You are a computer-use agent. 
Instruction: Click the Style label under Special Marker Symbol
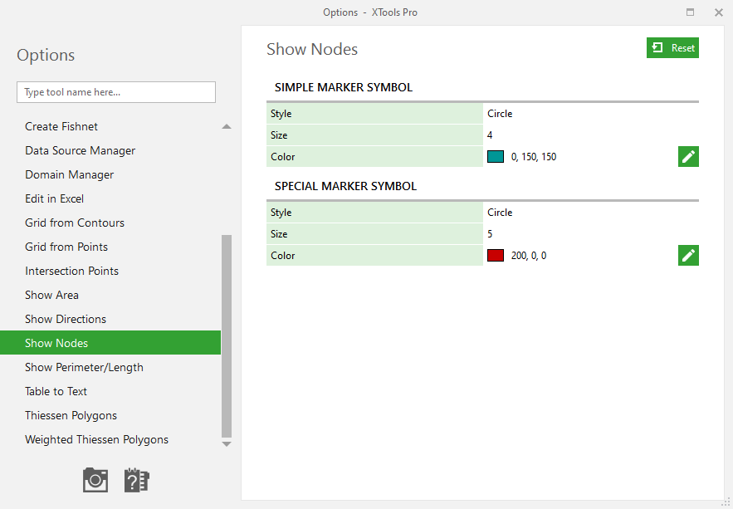coord(281,213)
